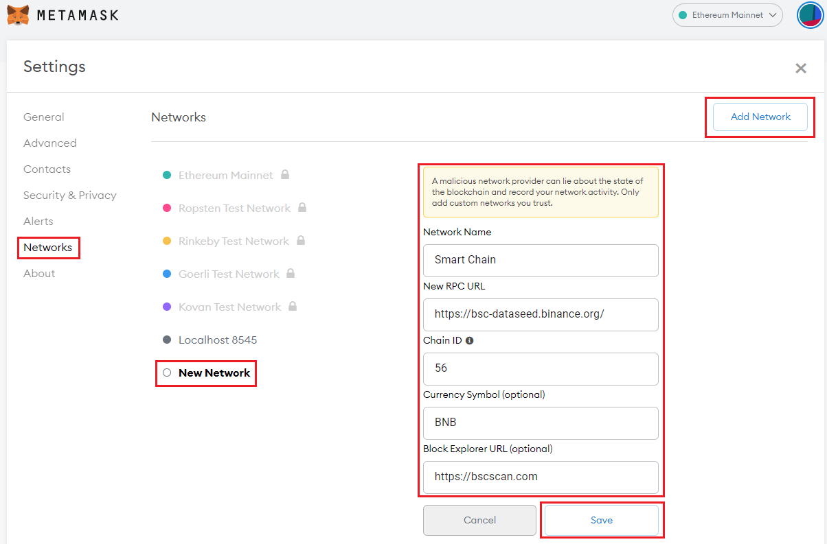Click the "Currency Symbol (optional)" label
Viewport: 827px width, 544px height.
click(484, 394)
